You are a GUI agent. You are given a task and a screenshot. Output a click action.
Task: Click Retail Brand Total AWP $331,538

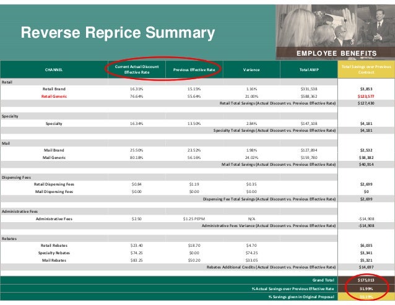point(309,89)
